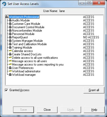Image resolution: width=107 pixels, height=117 pixels.
Task: Click the Grant all button
Action: click(94, 90)
